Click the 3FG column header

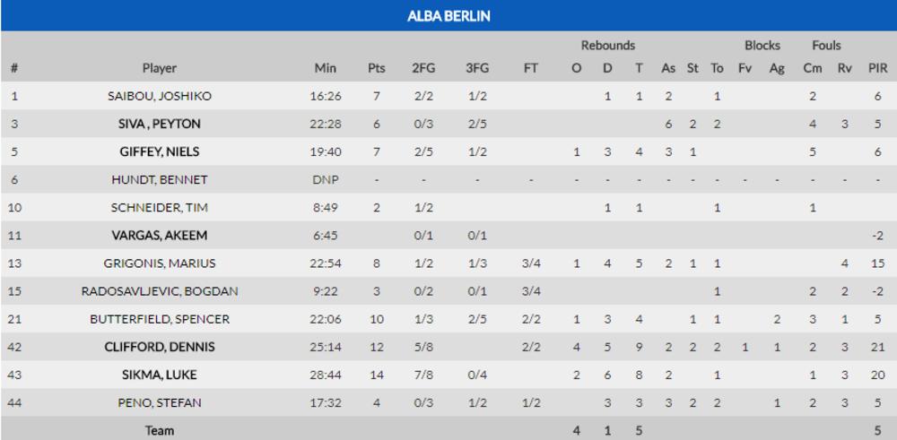(x=479, y=68)
